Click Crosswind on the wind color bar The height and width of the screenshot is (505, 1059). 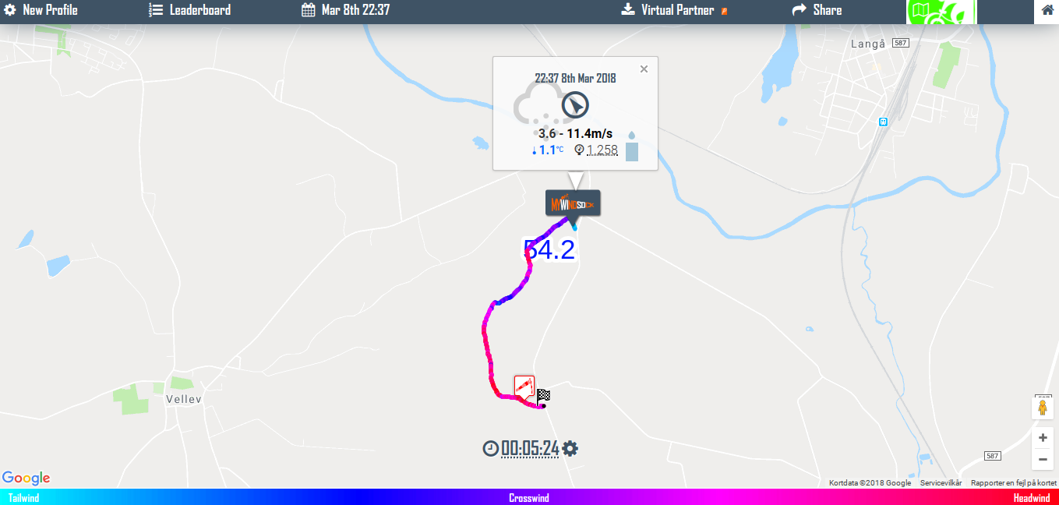[529, 498]
